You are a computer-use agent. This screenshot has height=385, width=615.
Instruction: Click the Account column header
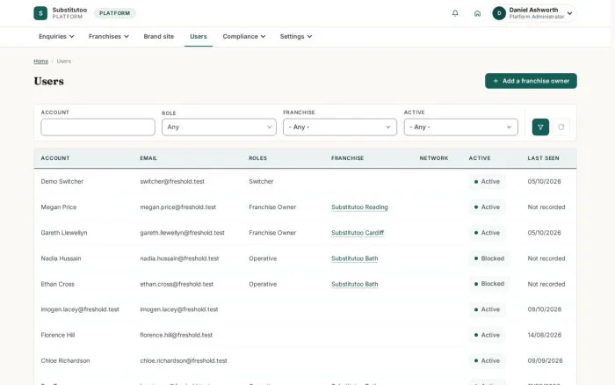tap(55, 158)
